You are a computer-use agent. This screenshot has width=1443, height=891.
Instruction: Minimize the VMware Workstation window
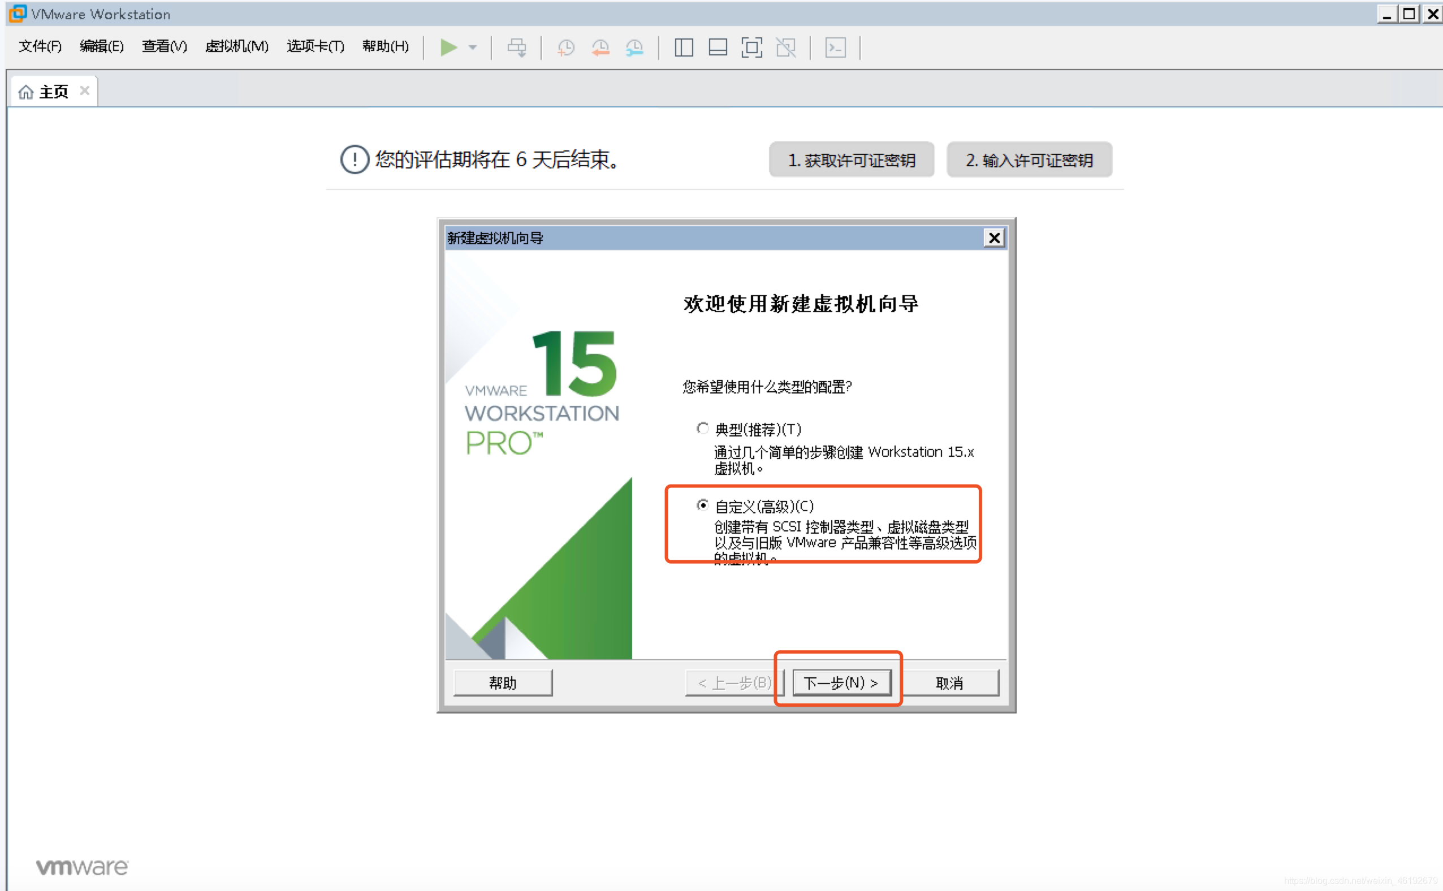pyautogui.click(x=1387, y=14)
